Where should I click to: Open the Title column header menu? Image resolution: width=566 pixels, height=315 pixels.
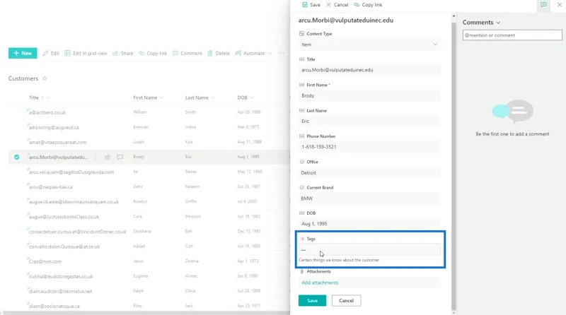[x=48, y=97]
